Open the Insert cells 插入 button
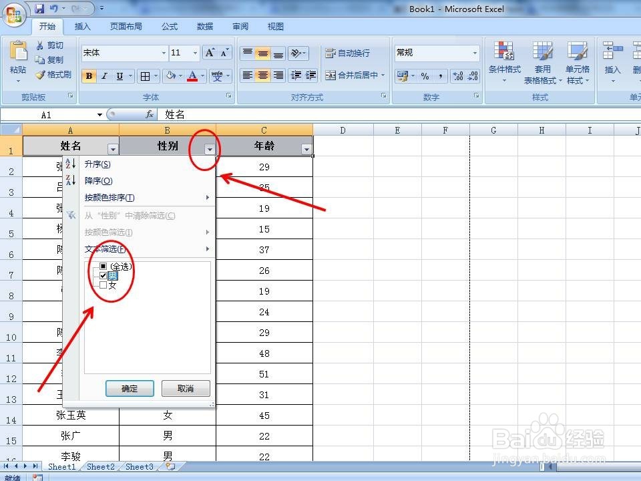 point(612,61)
